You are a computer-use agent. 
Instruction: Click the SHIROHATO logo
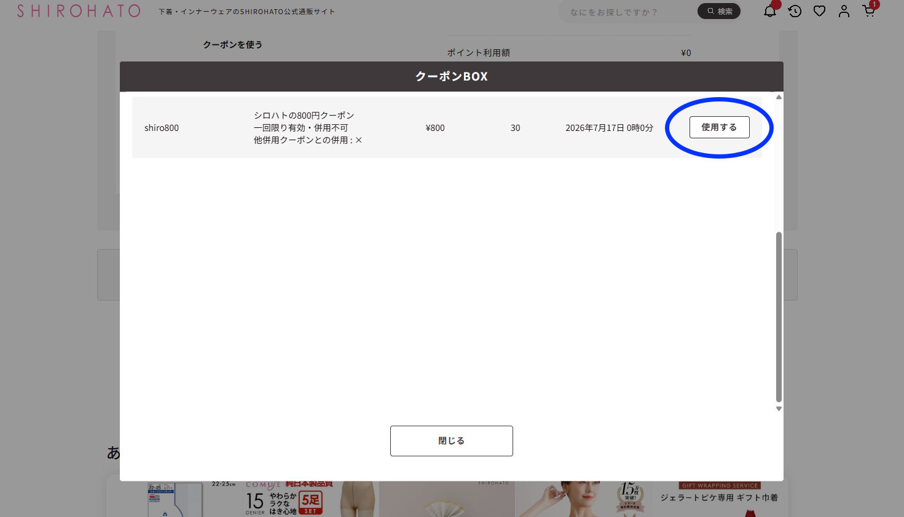[79, 11]
